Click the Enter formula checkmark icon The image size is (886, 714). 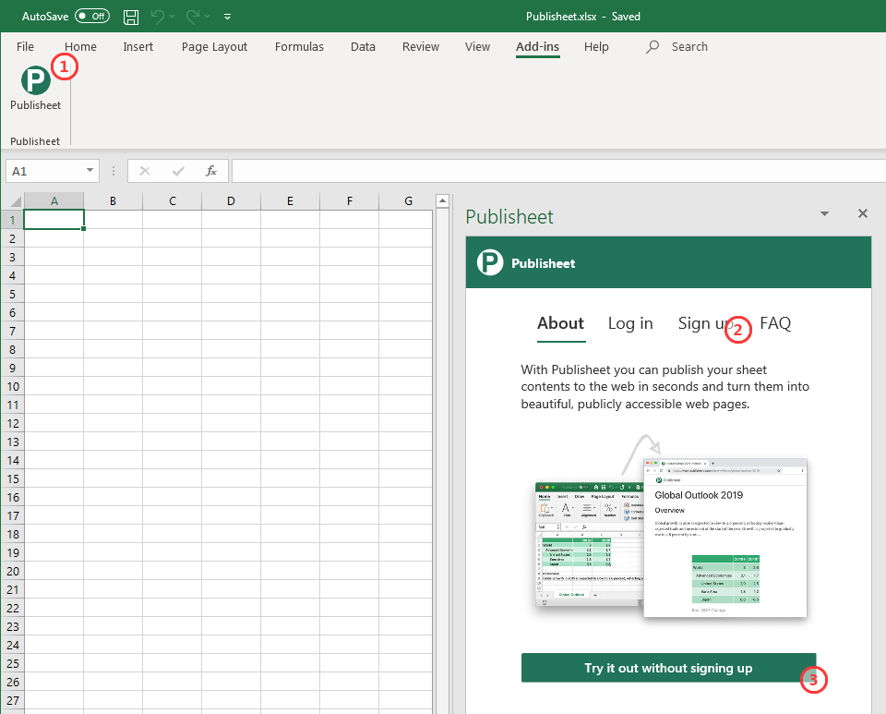178,171
